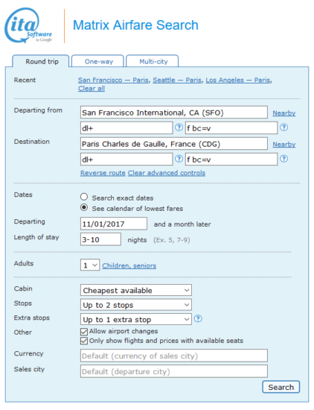This screenshot has width=314, height=410.
Task: Focus the Departing from airport field
Action: point(174,113)
